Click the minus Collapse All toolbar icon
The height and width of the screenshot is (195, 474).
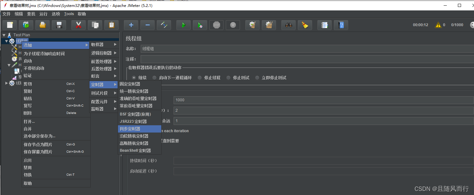pyautogui.click(x=148, y=25)
